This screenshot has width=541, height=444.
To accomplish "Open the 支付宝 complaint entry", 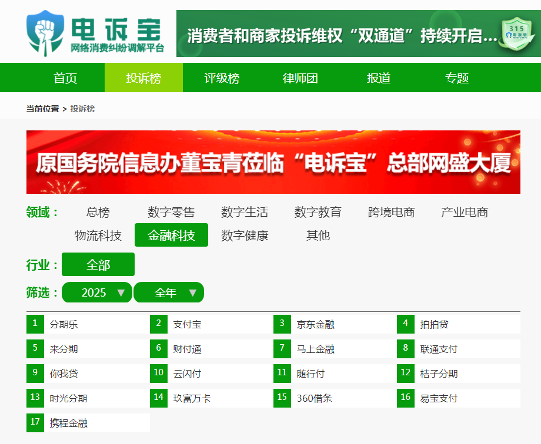I will [187, 324].
